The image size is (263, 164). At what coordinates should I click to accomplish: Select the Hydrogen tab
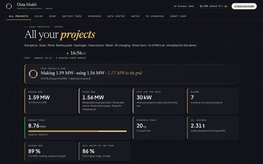point(94,16)
